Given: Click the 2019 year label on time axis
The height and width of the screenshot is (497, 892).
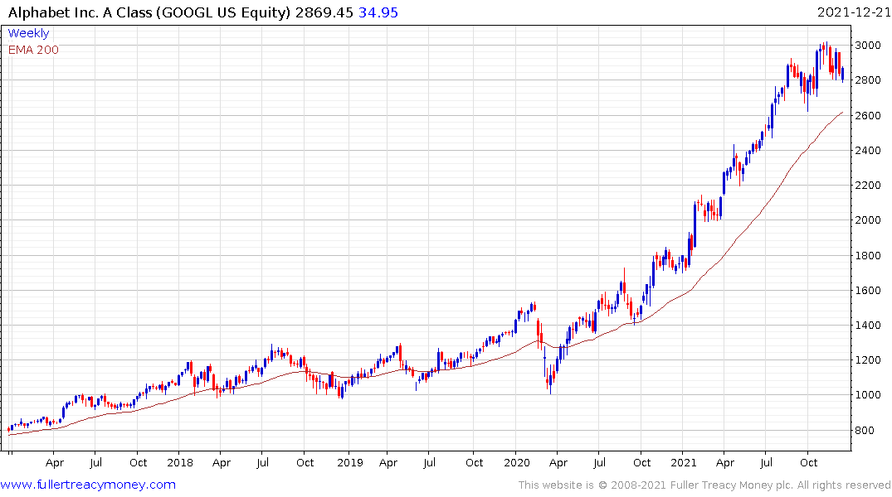Looking at the screenshot, I should [x=350, y=462].
